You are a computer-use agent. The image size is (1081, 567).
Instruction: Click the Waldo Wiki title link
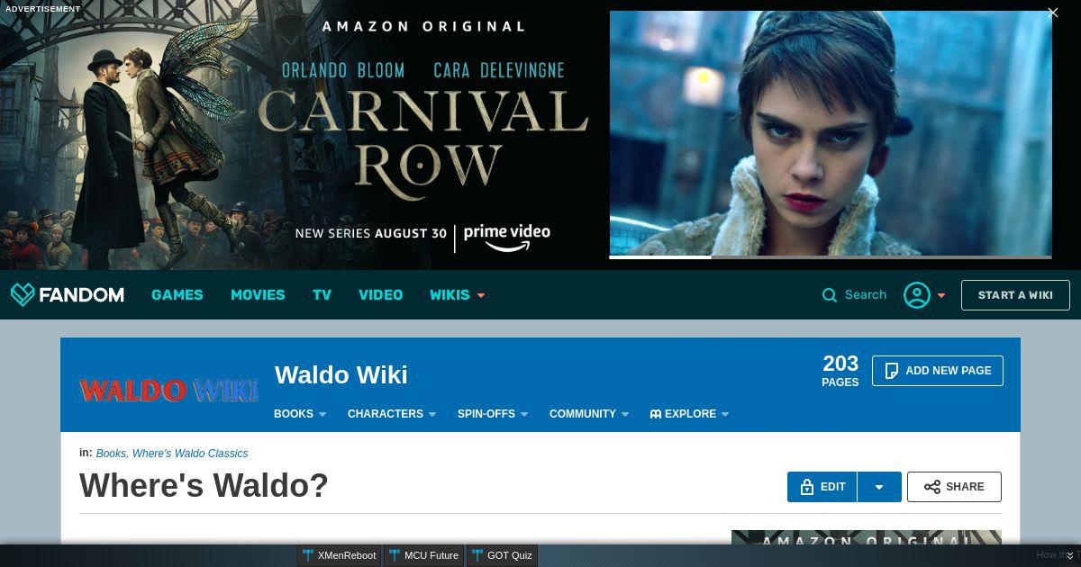pyautogui.click(x=341, y=375)
